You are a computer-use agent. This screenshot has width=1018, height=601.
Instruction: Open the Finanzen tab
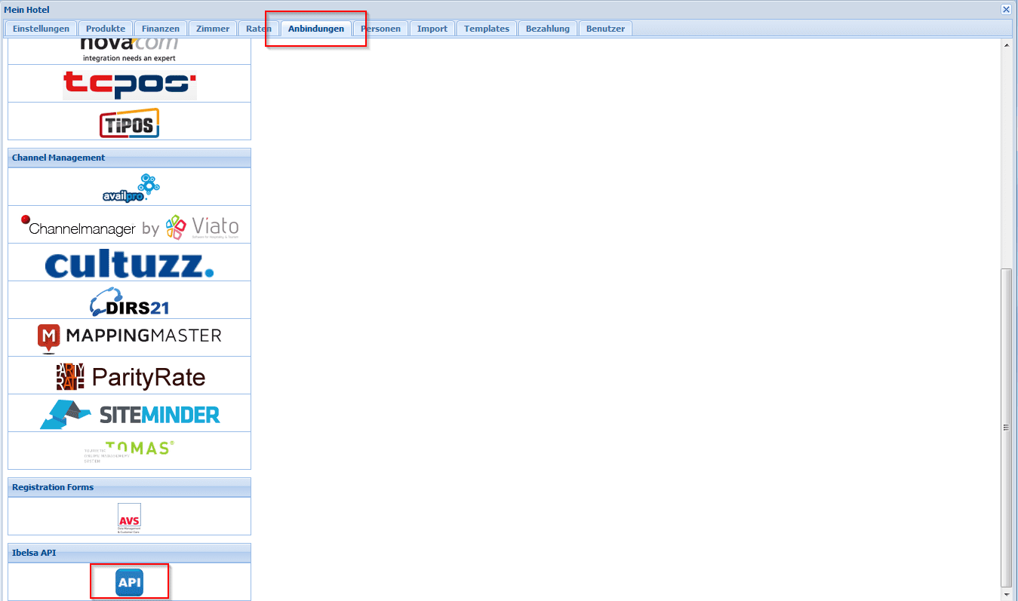(x=160, y=29)
